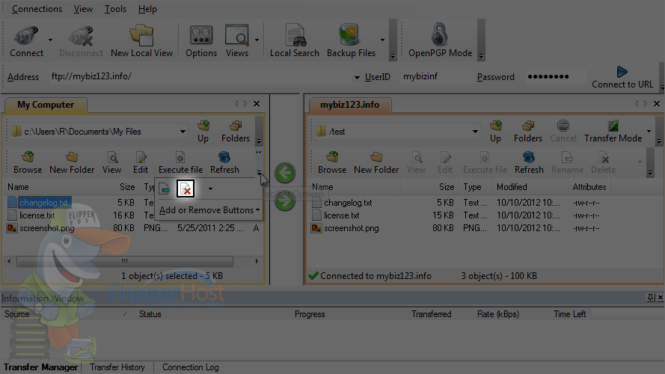Open the View menu
This screenshot has height=374, width=665.
point(83,9)
